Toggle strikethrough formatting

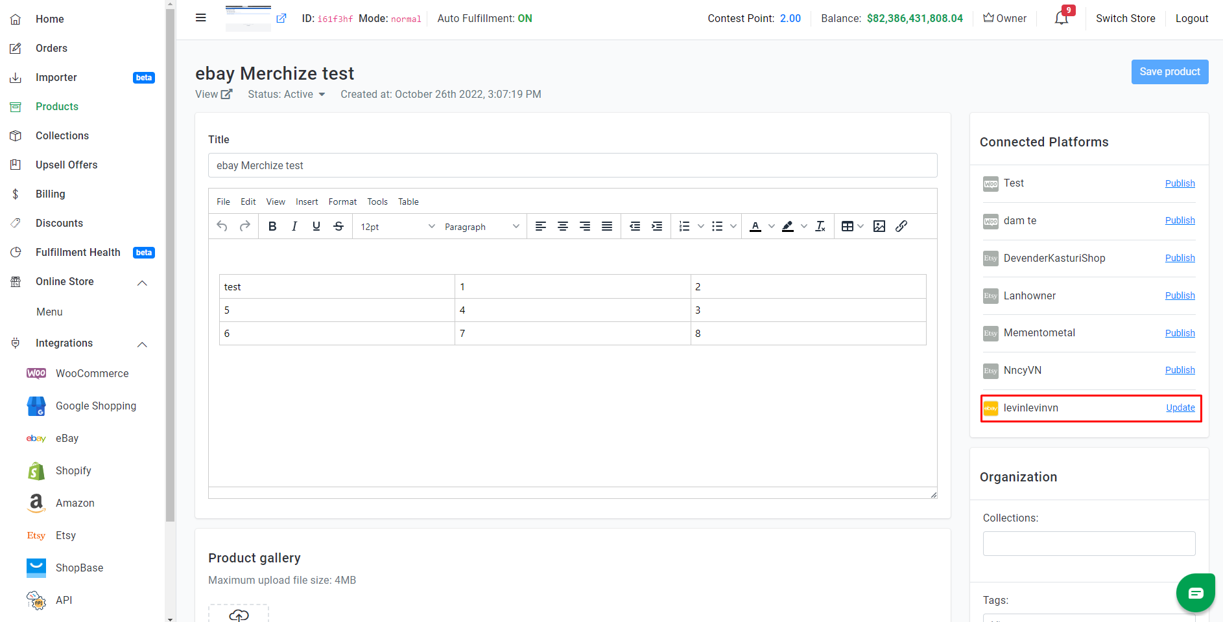[x=338, y=226]
